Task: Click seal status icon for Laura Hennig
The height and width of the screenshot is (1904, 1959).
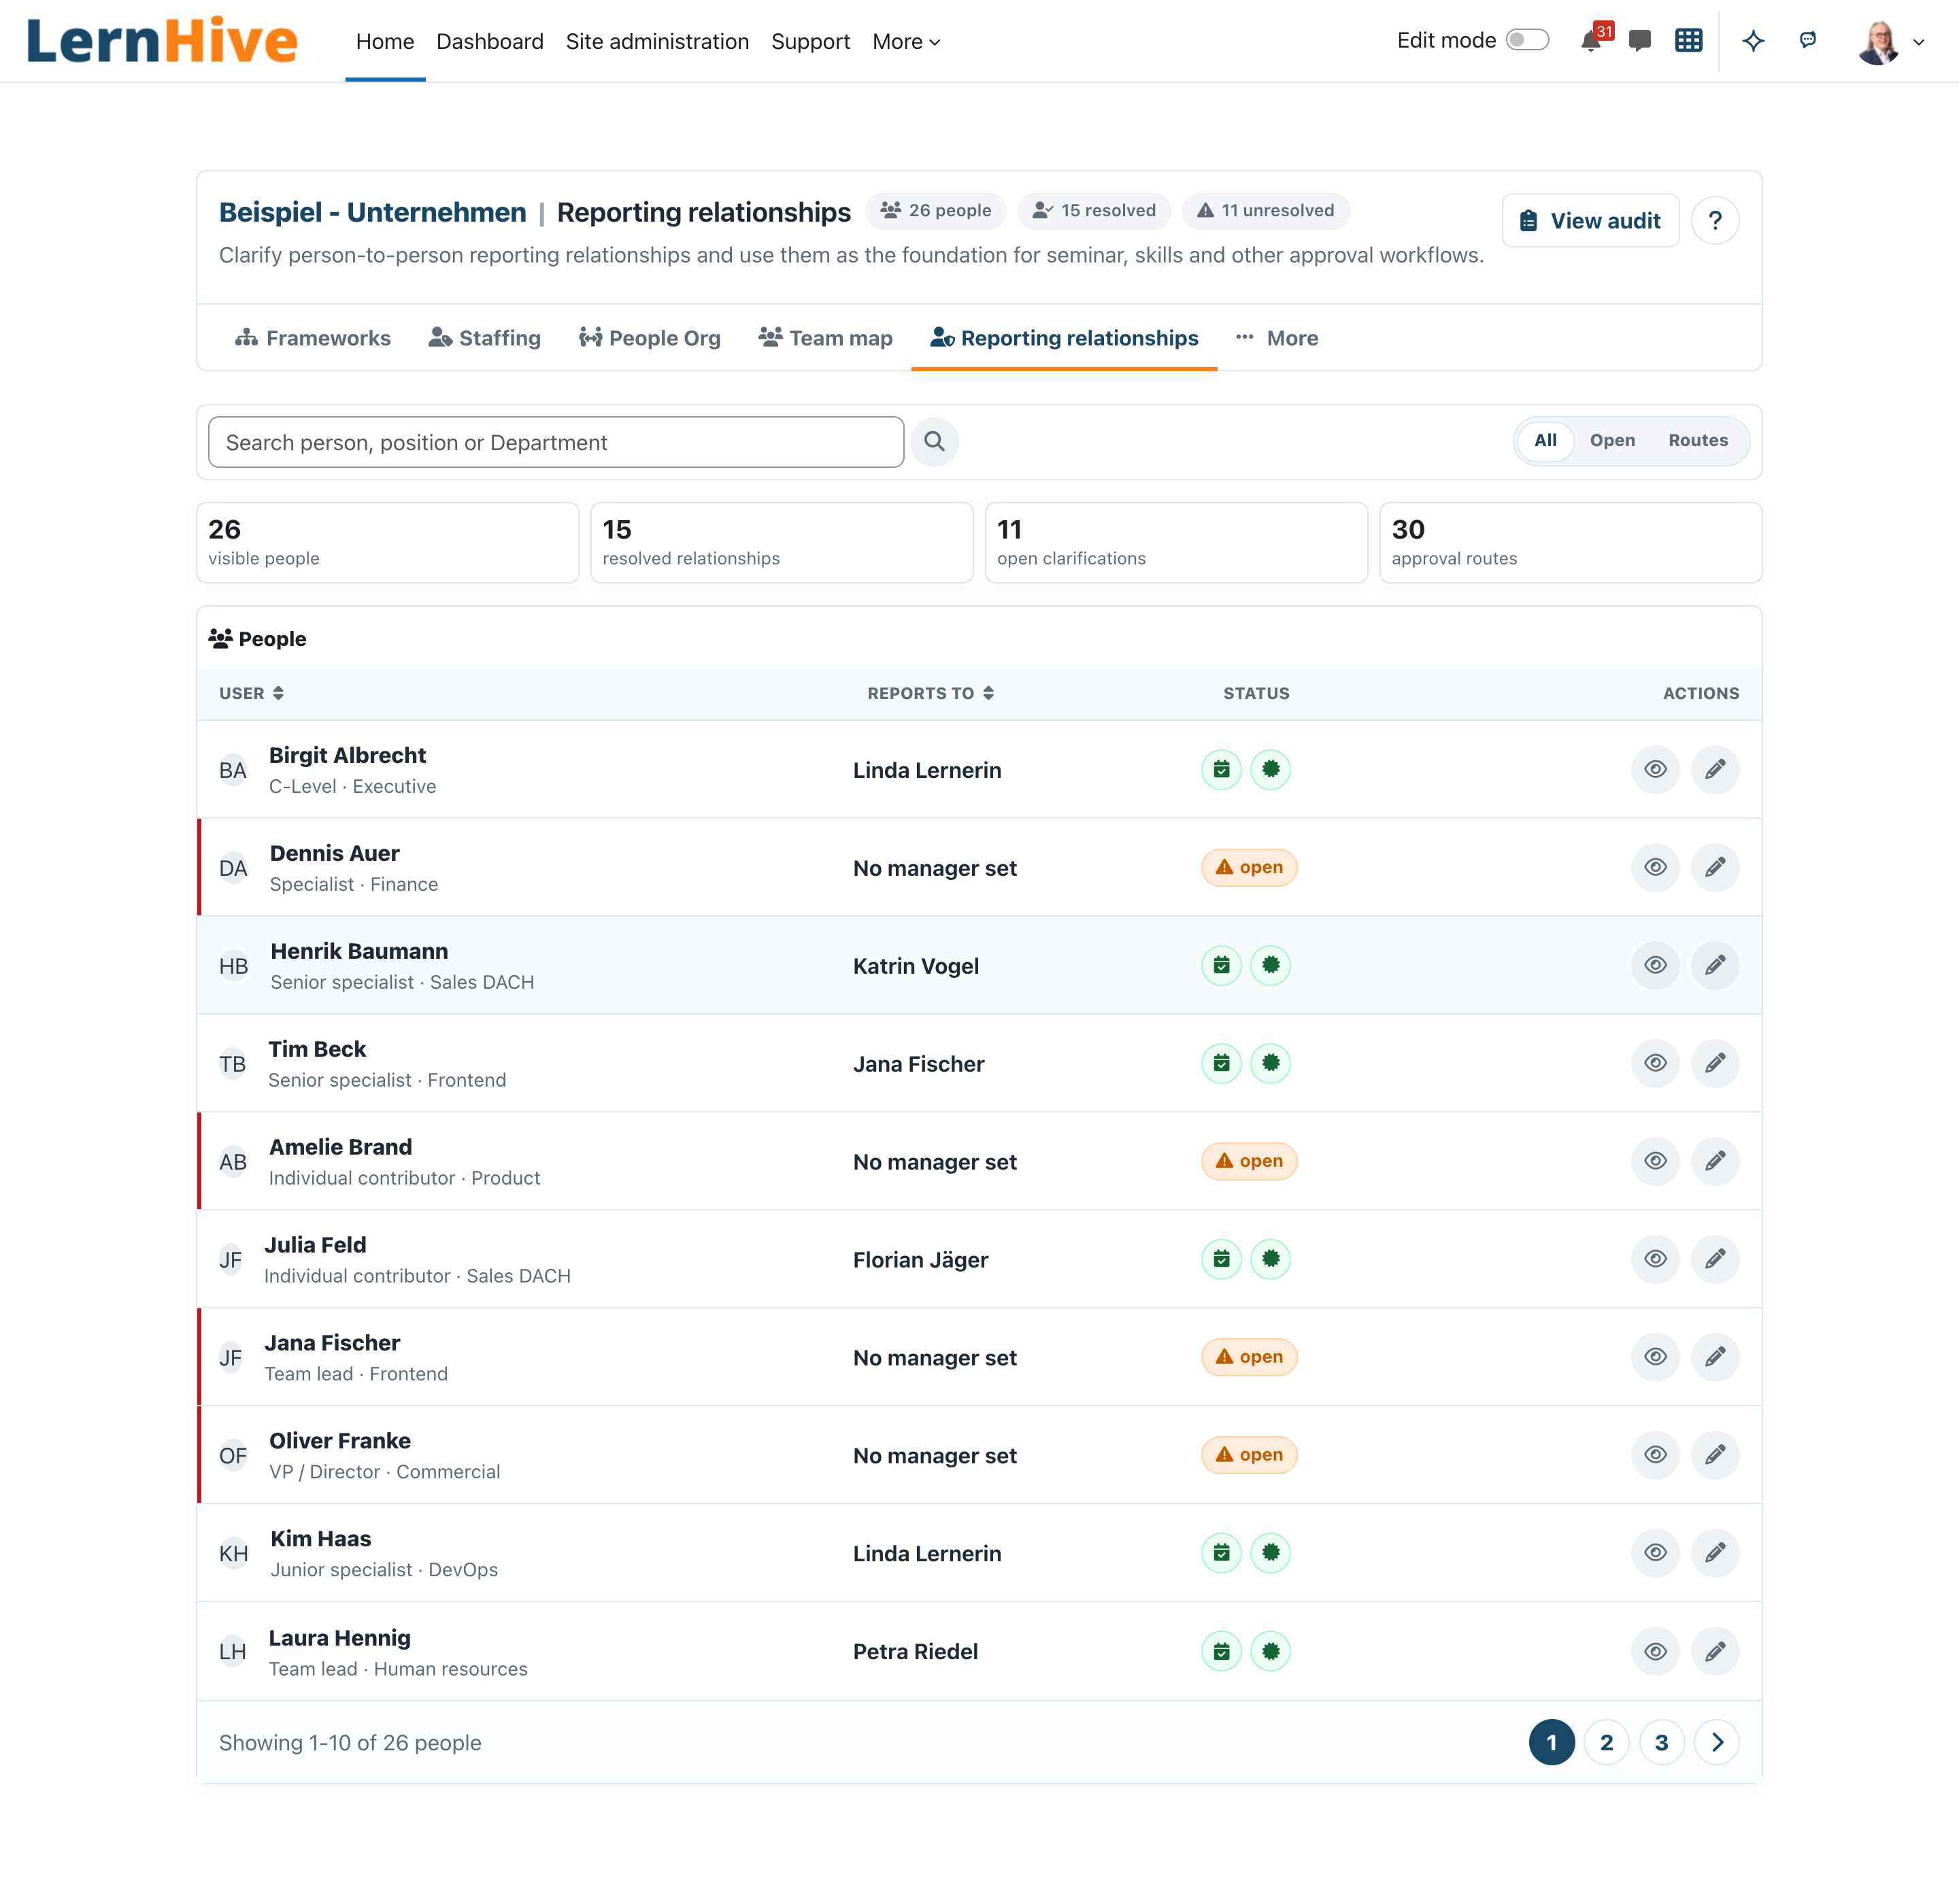Action: pos(1270,1651)
